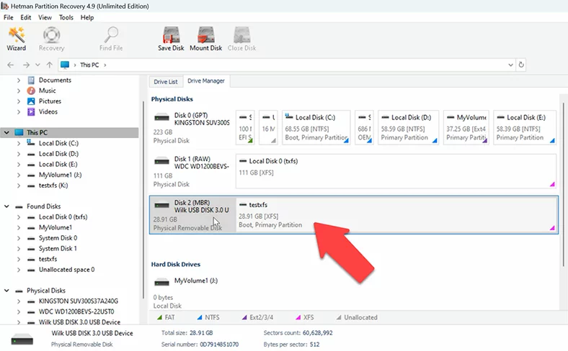Select Local Disk (E:) in tree
Screen dimensions: 568x351
click(x=58, y=165)
